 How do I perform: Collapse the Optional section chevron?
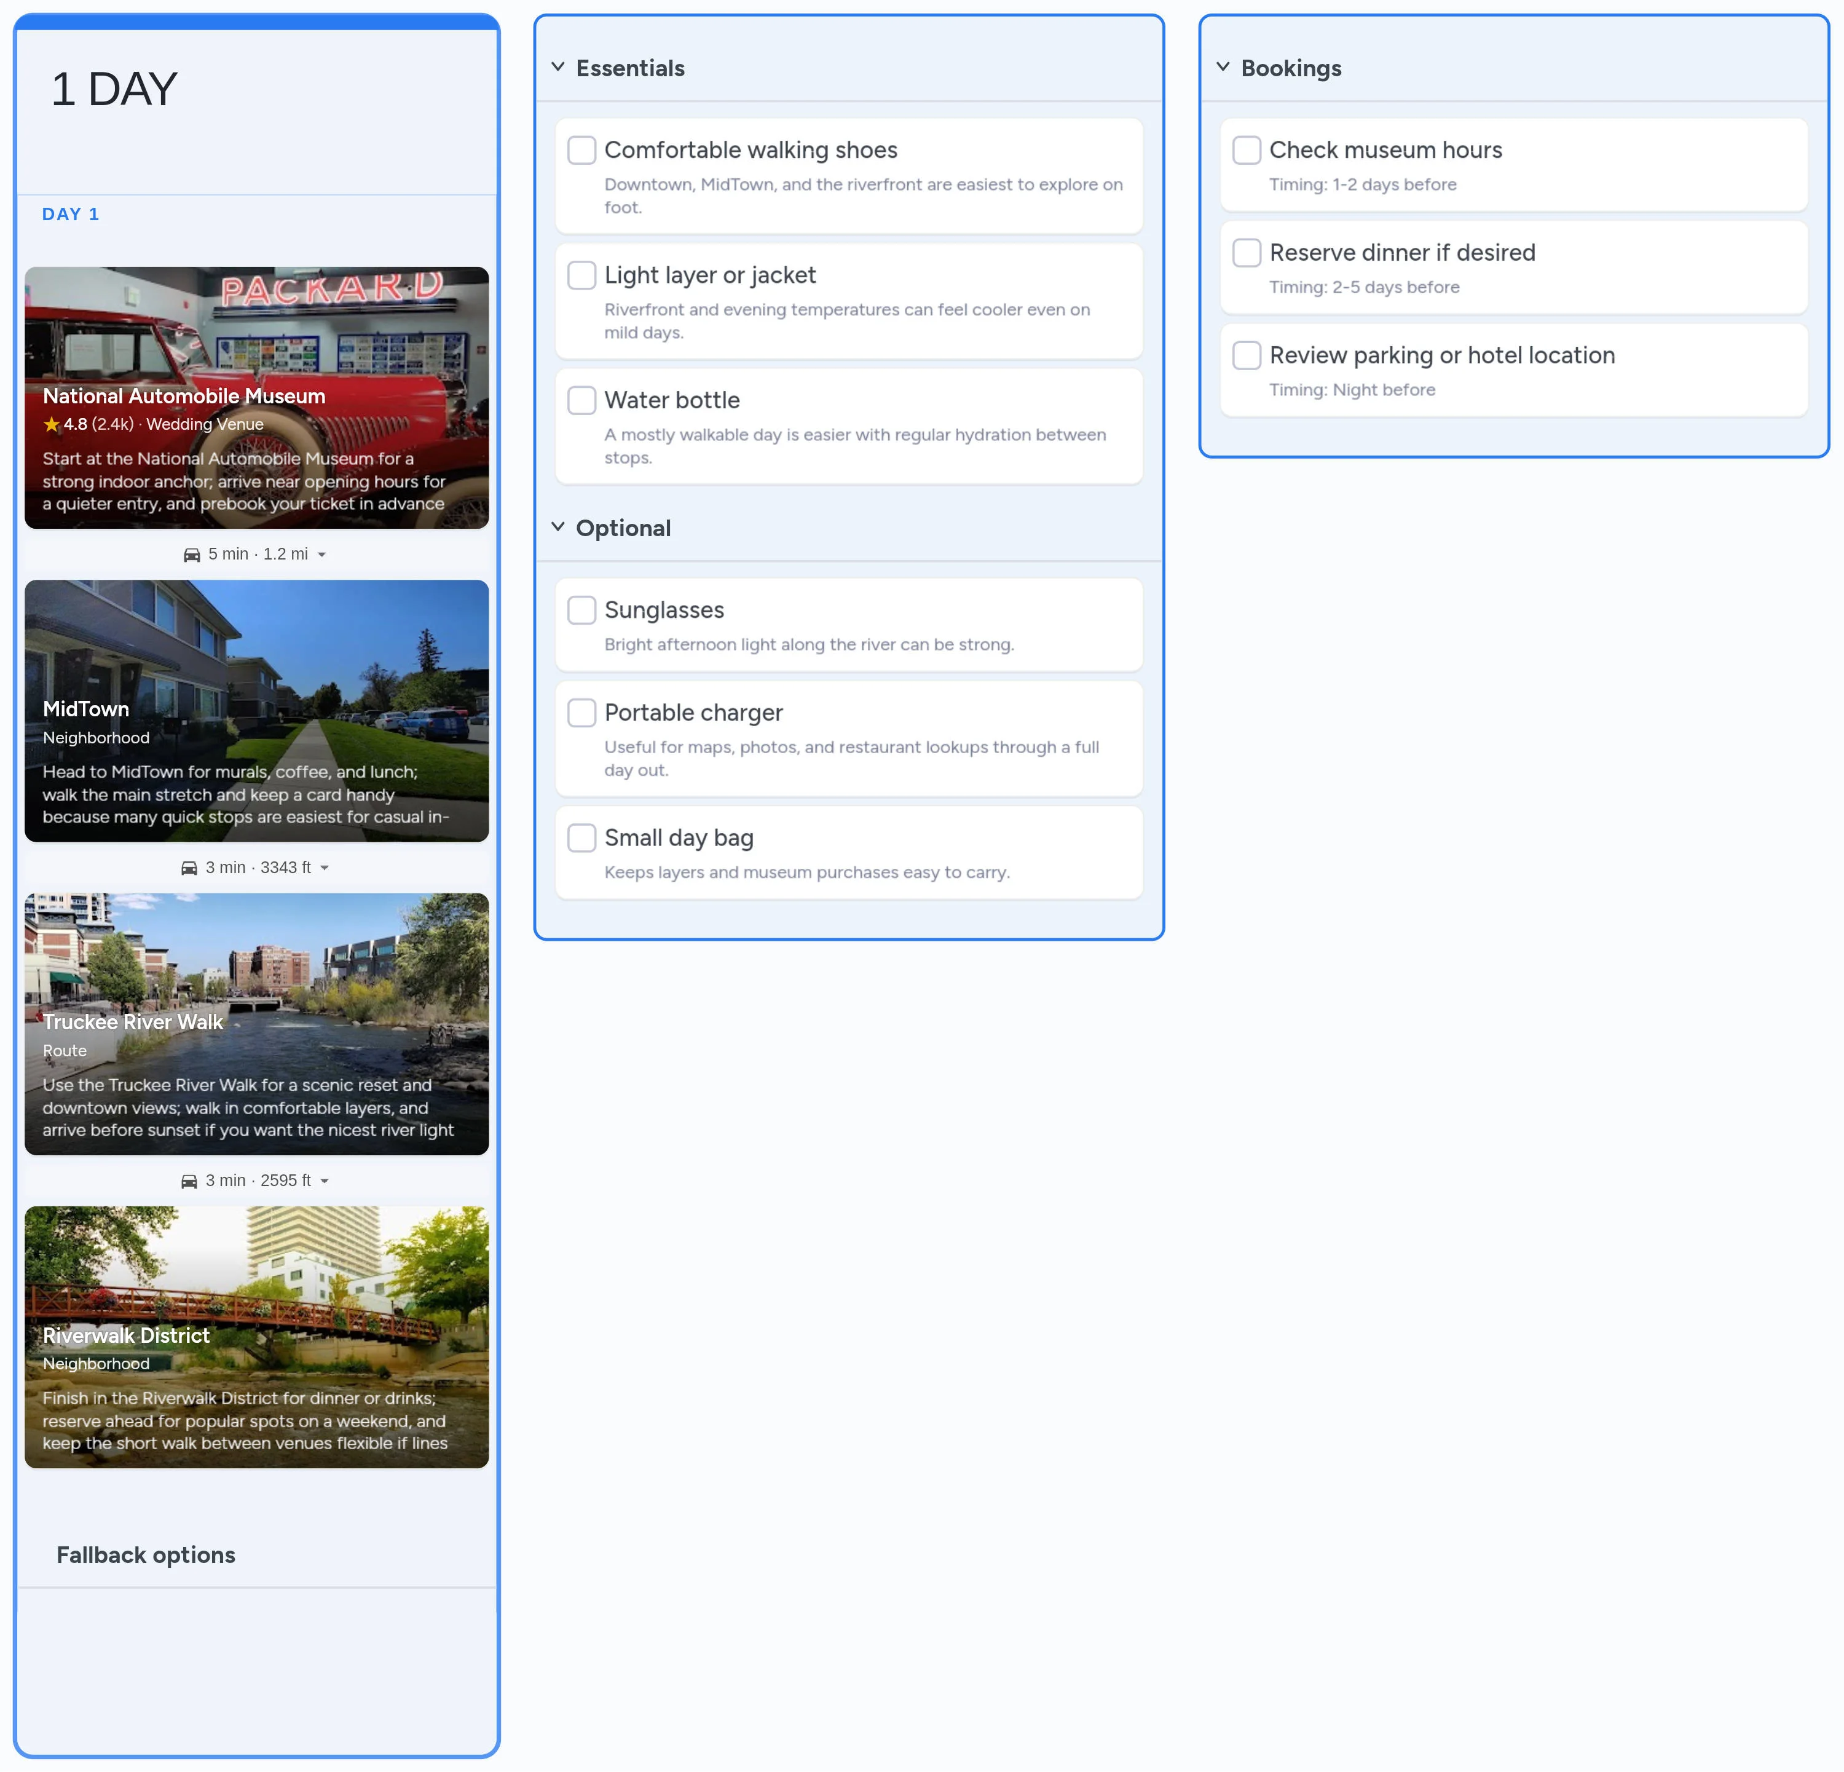pos(558,527)
